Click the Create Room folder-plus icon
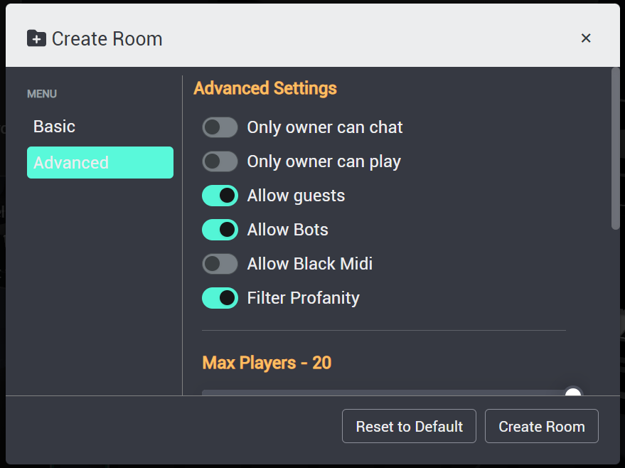The height and width of the screenshot is (468, 625). [36, 38]
